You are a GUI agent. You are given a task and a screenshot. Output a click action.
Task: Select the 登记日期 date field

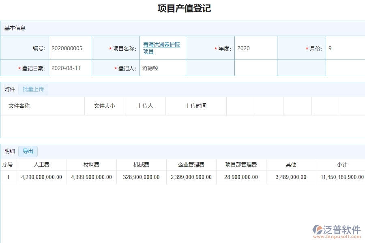(69, 68)
